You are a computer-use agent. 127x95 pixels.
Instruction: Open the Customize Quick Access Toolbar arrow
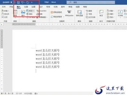tap(32, 2)
